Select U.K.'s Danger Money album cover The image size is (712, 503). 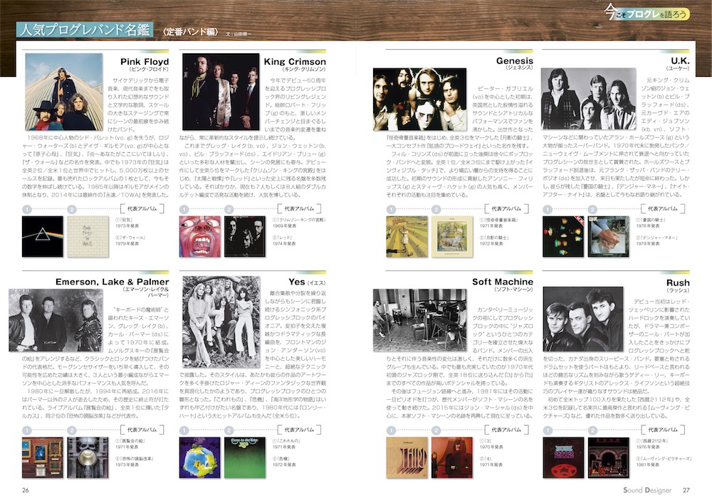click(x=609, y=237)
